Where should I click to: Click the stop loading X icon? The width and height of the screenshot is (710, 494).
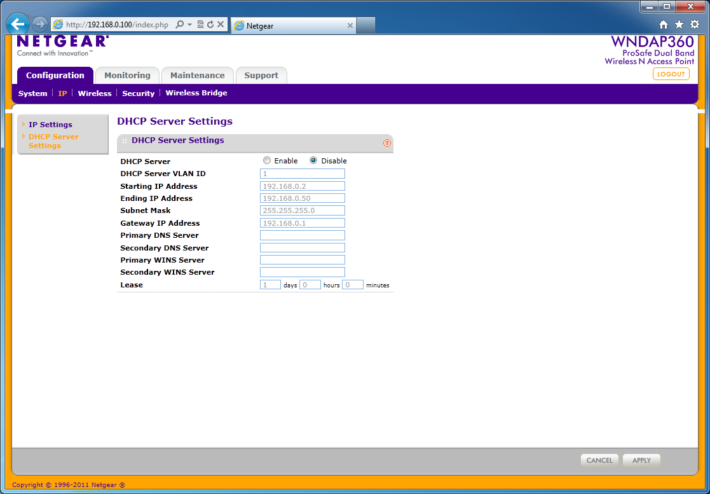click(221, 24)
